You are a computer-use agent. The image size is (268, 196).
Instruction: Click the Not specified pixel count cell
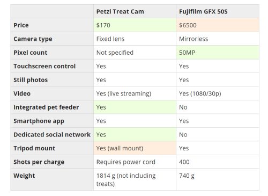coord(135,53)
